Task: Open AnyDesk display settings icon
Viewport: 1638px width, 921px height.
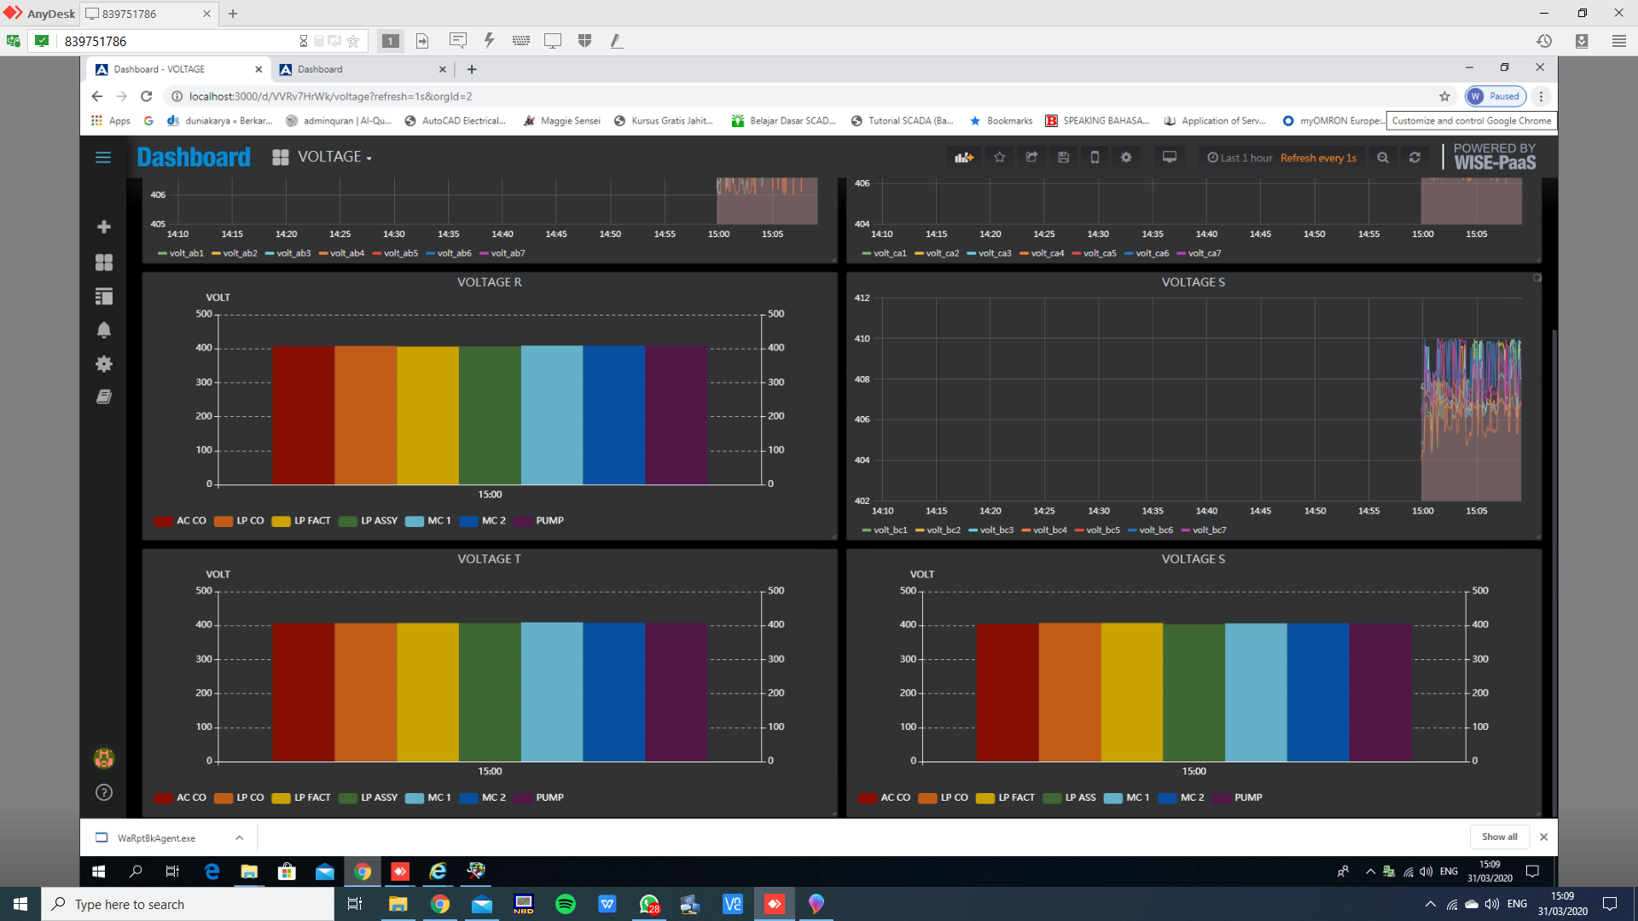Action: tap(553, 40)
